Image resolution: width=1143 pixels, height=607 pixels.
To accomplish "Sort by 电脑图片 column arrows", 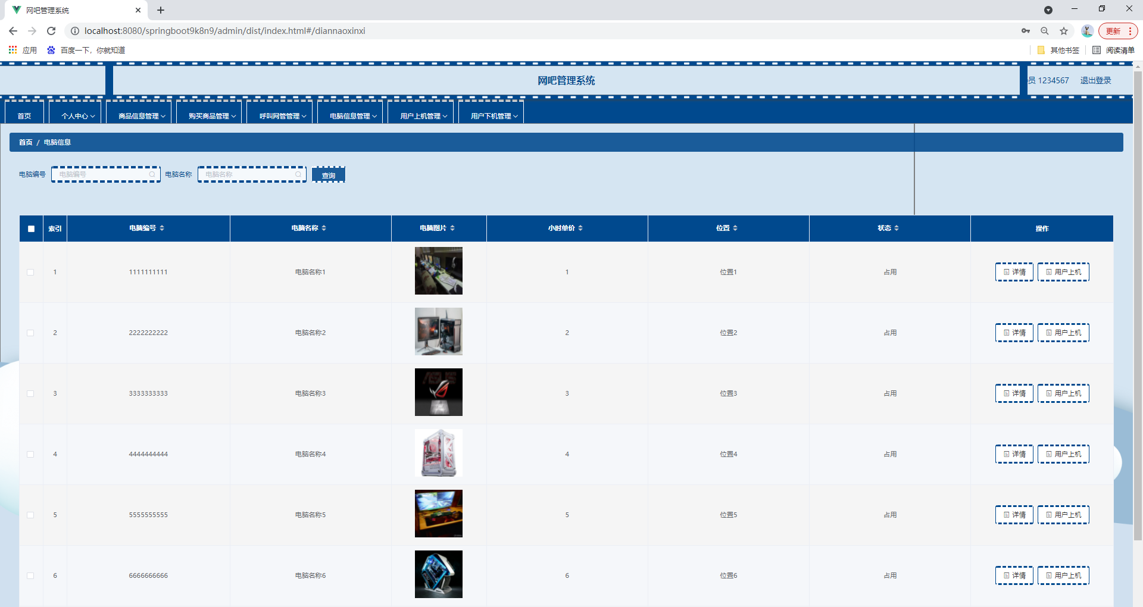I will tap(452, 228).
